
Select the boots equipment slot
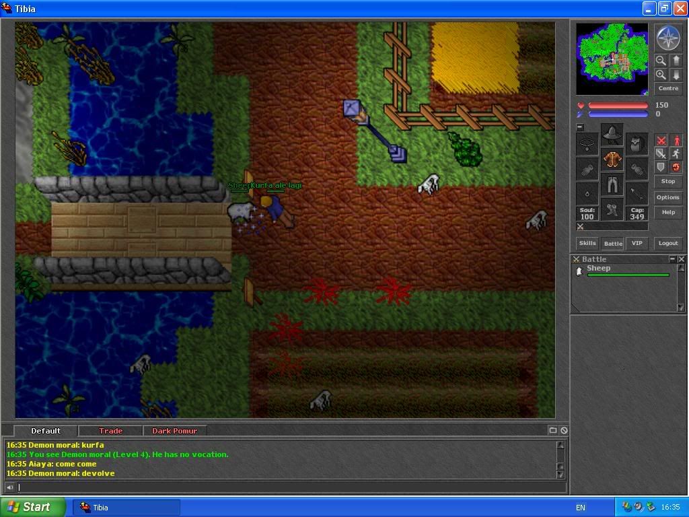[x=612, y=209]
